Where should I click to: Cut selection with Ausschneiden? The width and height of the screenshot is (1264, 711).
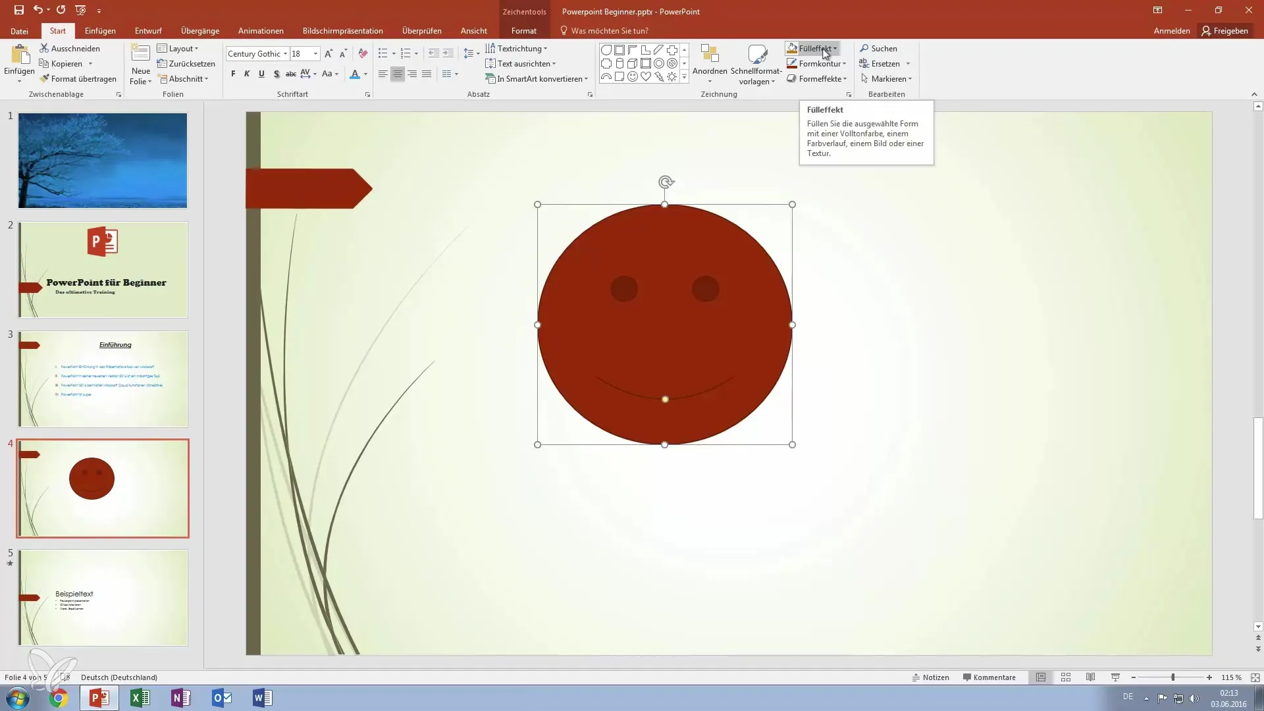(x=70, y=49)
